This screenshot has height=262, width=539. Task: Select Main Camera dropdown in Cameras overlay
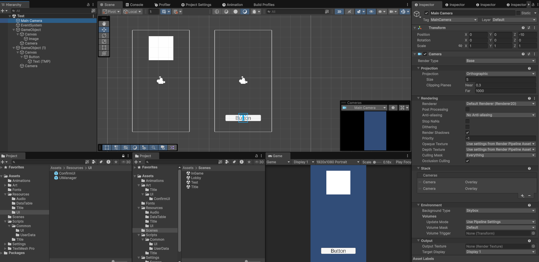(x=364, y=108)
